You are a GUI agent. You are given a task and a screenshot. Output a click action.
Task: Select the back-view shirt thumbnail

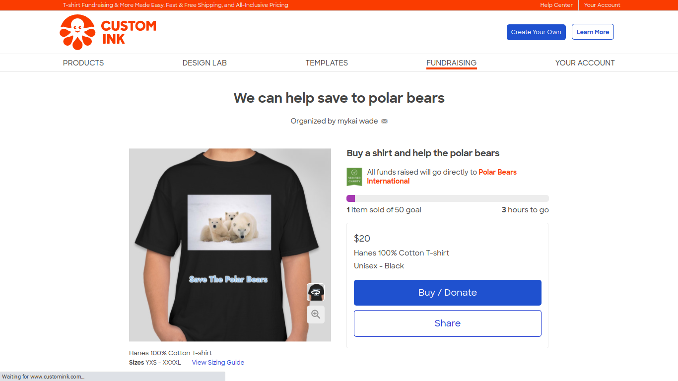pyautogui.click(x=316, y=292)
